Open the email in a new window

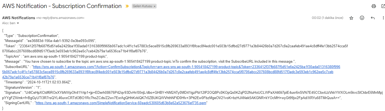[x=383, y=6]
